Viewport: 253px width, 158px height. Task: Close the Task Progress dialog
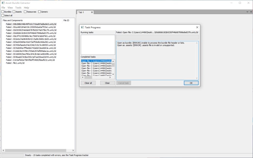pos(197,27)
